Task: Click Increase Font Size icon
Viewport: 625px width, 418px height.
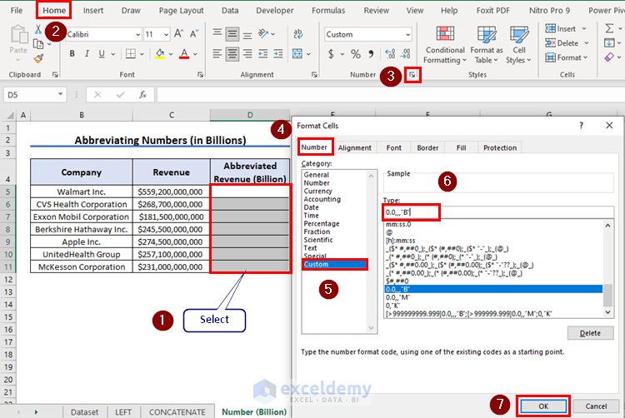Action: (x=179, y=34)
